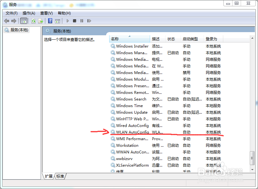The height and width of the screenshot is (189, 258).
Task: Click the Pause Service icon
Action: coord(82,21)
